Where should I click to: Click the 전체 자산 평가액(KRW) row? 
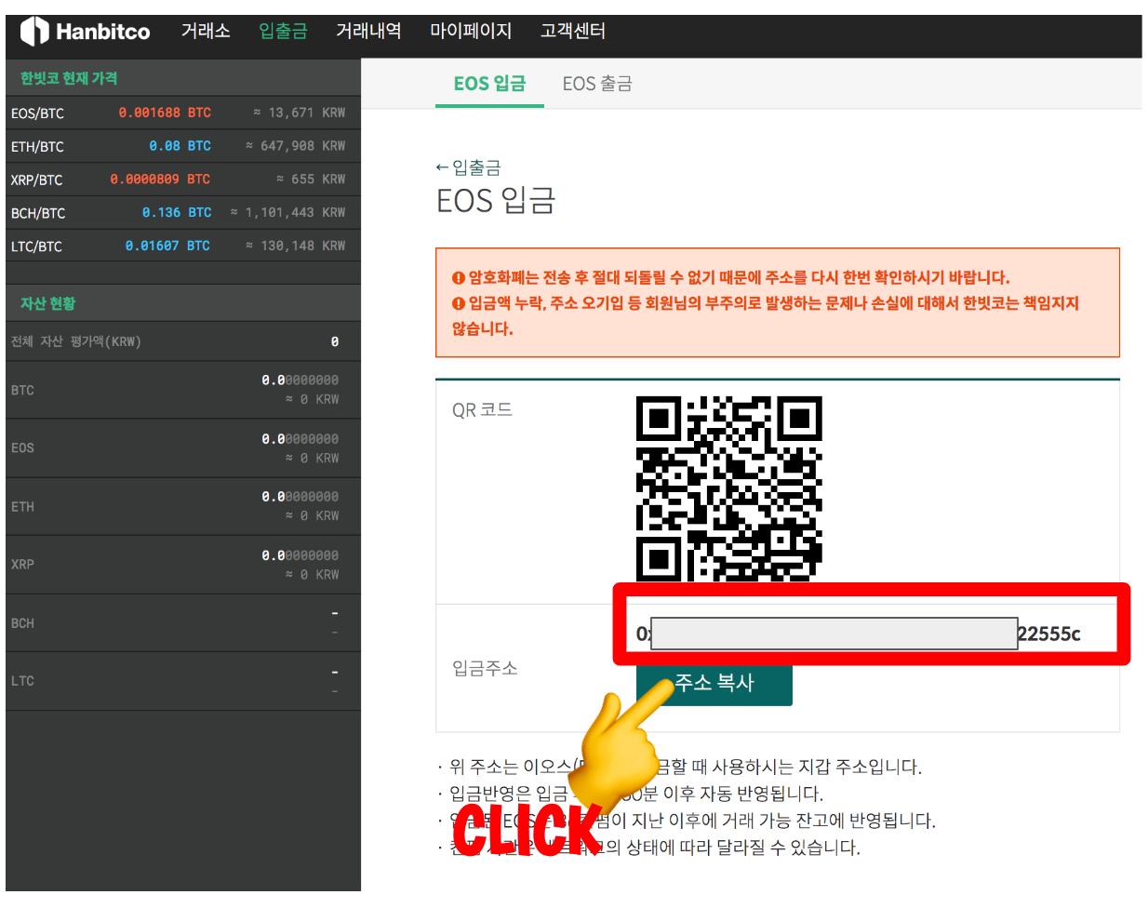point(182,341)
